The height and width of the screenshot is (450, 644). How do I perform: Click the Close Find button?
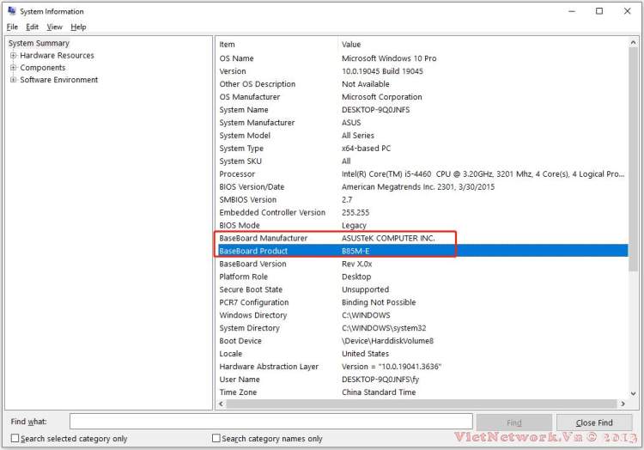593,423
